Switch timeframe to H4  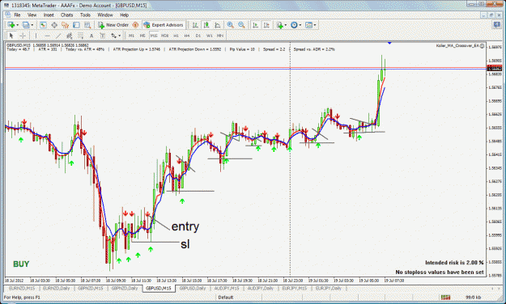[x=187, y=36]
